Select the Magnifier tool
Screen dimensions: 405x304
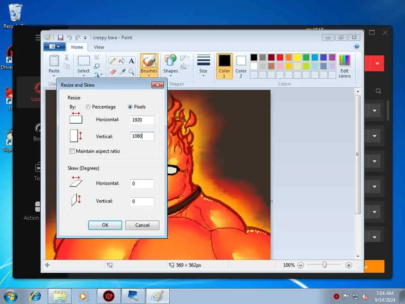click(x=131, y=72)
